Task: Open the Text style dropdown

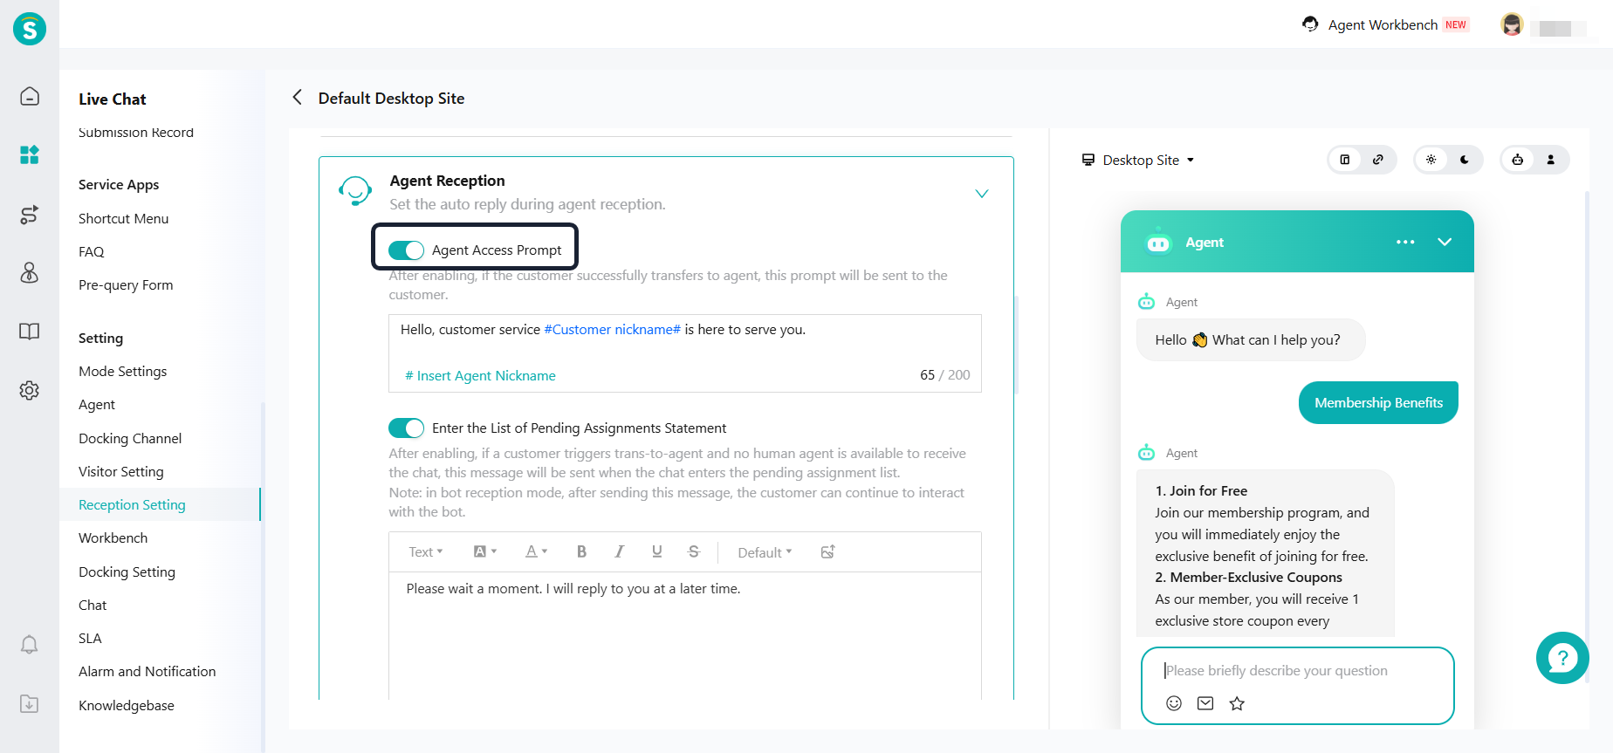Action: 426,552
